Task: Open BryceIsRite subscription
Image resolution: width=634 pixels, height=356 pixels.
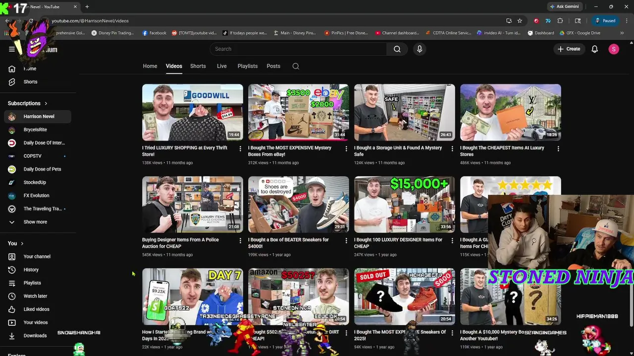Action: [x=38, y=130]
